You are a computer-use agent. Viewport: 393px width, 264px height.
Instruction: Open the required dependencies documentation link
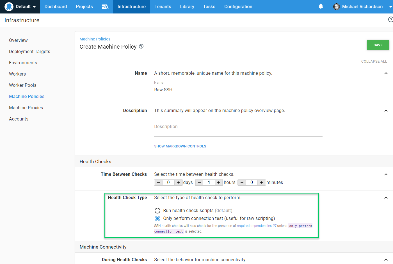(x=255, y=226)
